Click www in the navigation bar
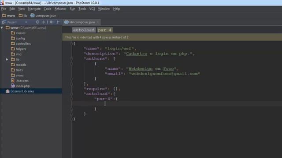This screenshot has width=282, height=158. (11, 16)
